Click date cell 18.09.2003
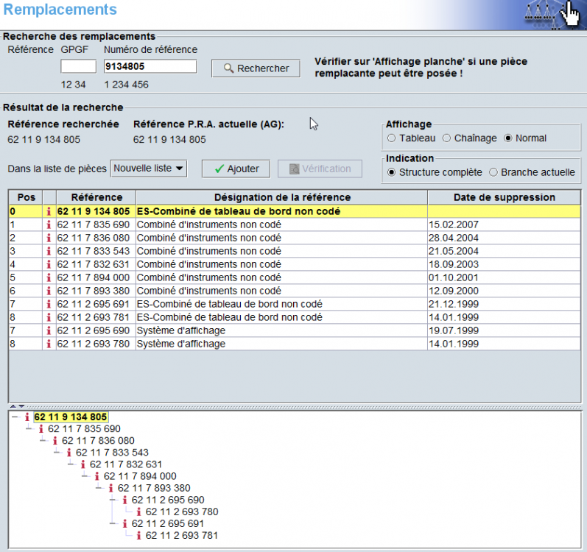 504,264
